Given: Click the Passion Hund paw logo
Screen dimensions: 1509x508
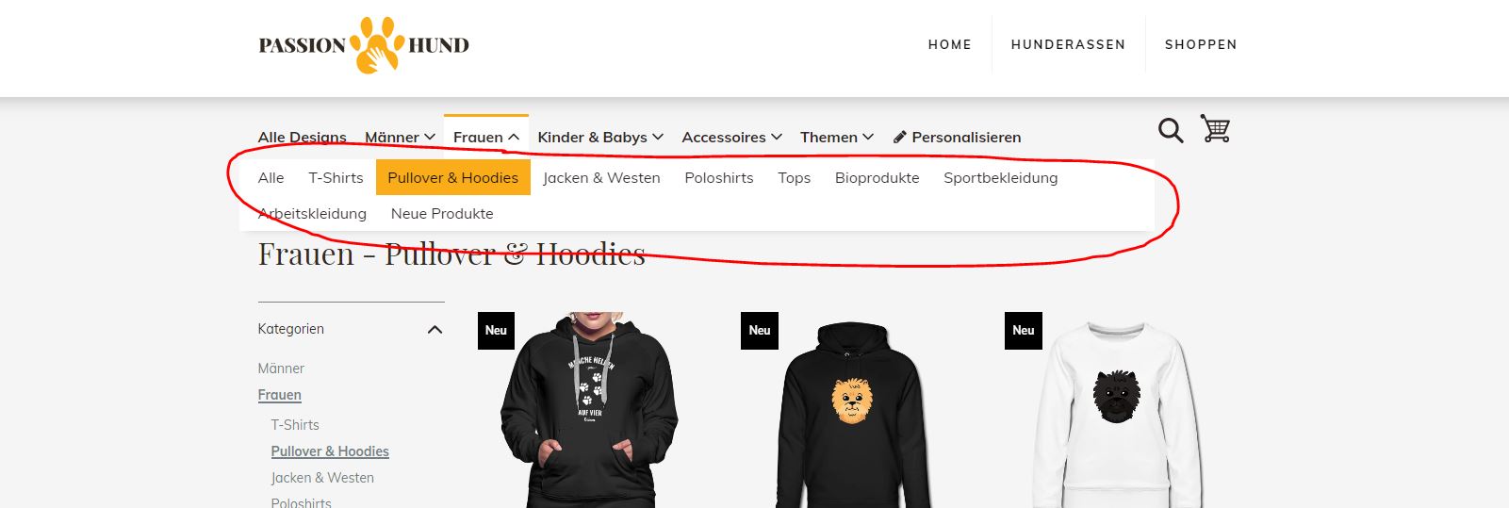Looking at the screenshot, I should pyautogui.click(x=364, y=44).
